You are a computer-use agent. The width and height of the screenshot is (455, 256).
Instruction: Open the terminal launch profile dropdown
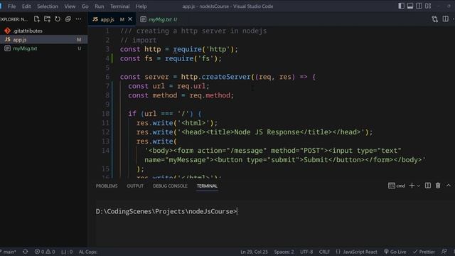[419, 186]
